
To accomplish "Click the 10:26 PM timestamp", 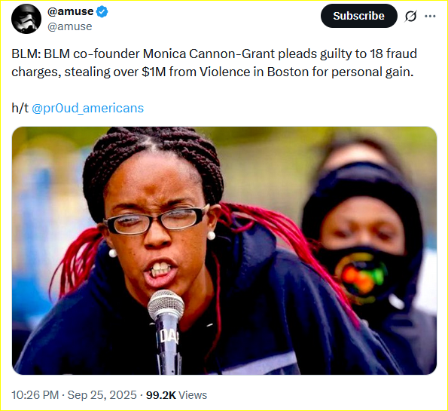I will pyautogui.click(x=35, y=395).
